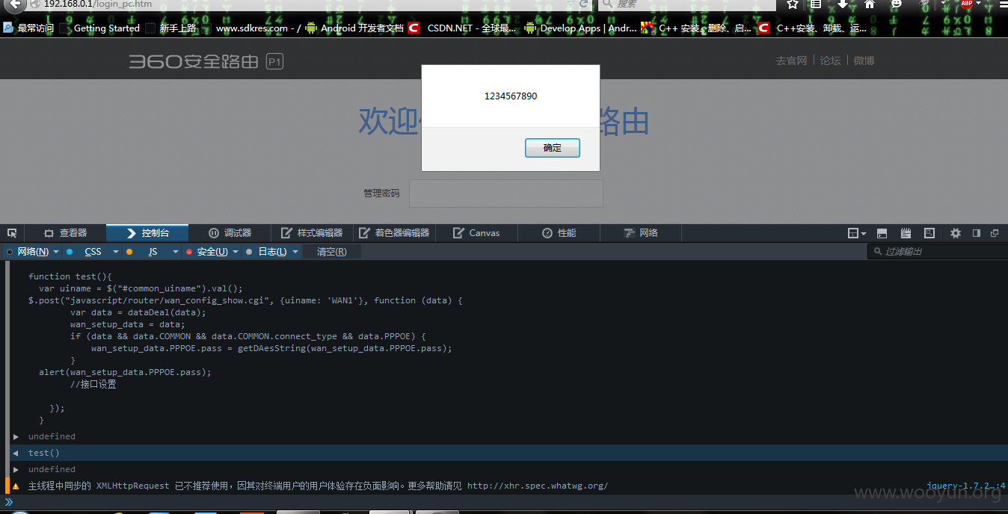This screenshot has width=1008, height=514.
Task: Open the 调试器 debugger tab
Action: pos(230,233)
